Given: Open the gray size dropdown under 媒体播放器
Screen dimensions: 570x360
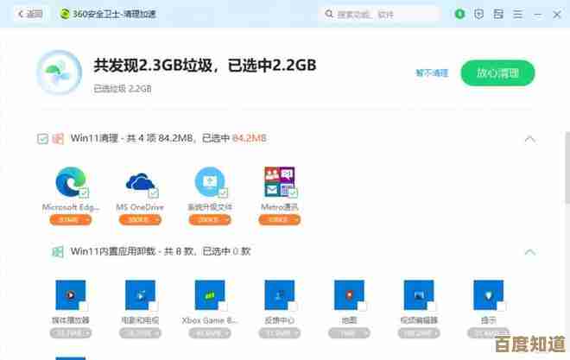Looking at the screenshot, I should (x=71, y=333).
